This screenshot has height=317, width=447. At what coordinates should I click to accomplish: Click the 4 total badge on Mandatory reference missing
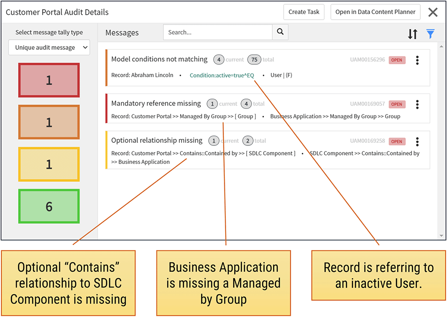[x=246, y=104]
